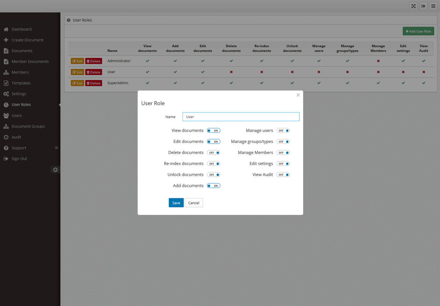Click the Templates page icon in sidebar
The image size is (440, 306).
(6, 83)
